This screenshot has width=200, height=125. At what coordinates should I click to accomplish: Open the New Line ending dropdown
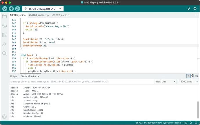(x=166, y=82)
